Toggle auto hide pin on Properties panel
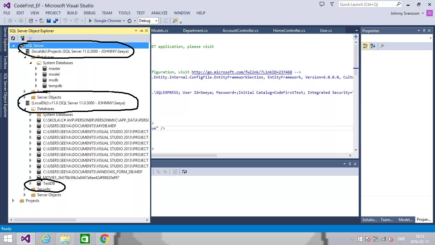 coord(424,31)
